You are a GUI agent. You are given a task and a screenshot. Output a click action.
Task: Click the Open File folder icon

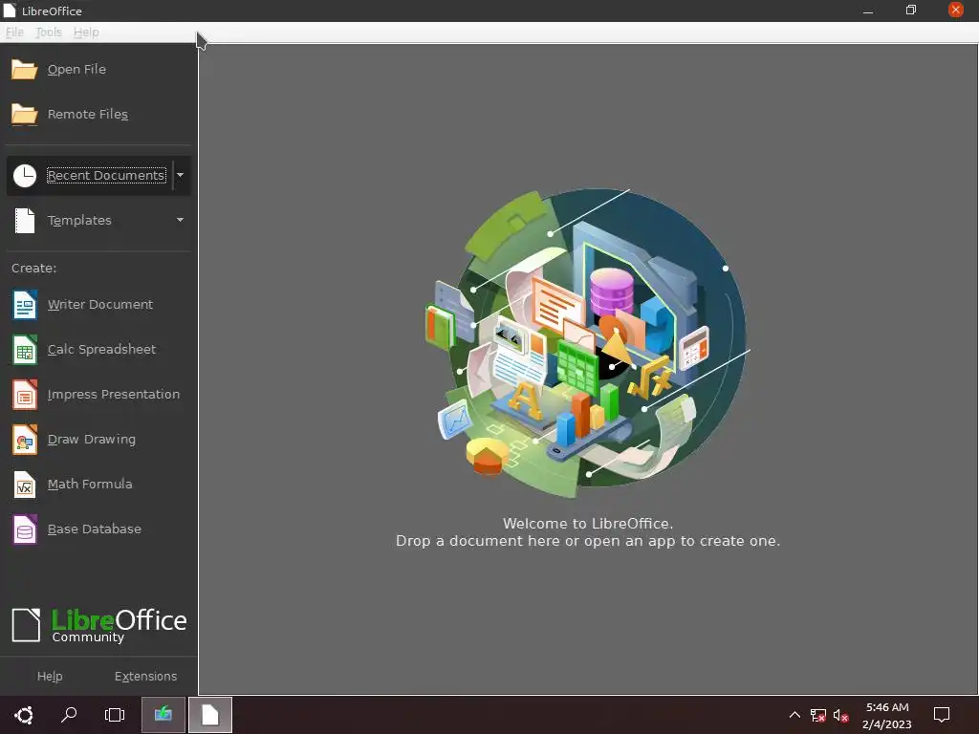[24, 69]
